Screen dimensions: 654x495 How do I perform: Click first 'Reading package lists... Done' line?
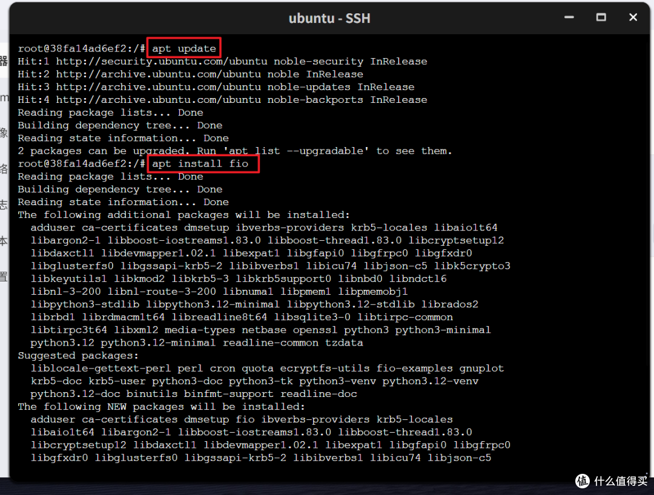point(111,113)
